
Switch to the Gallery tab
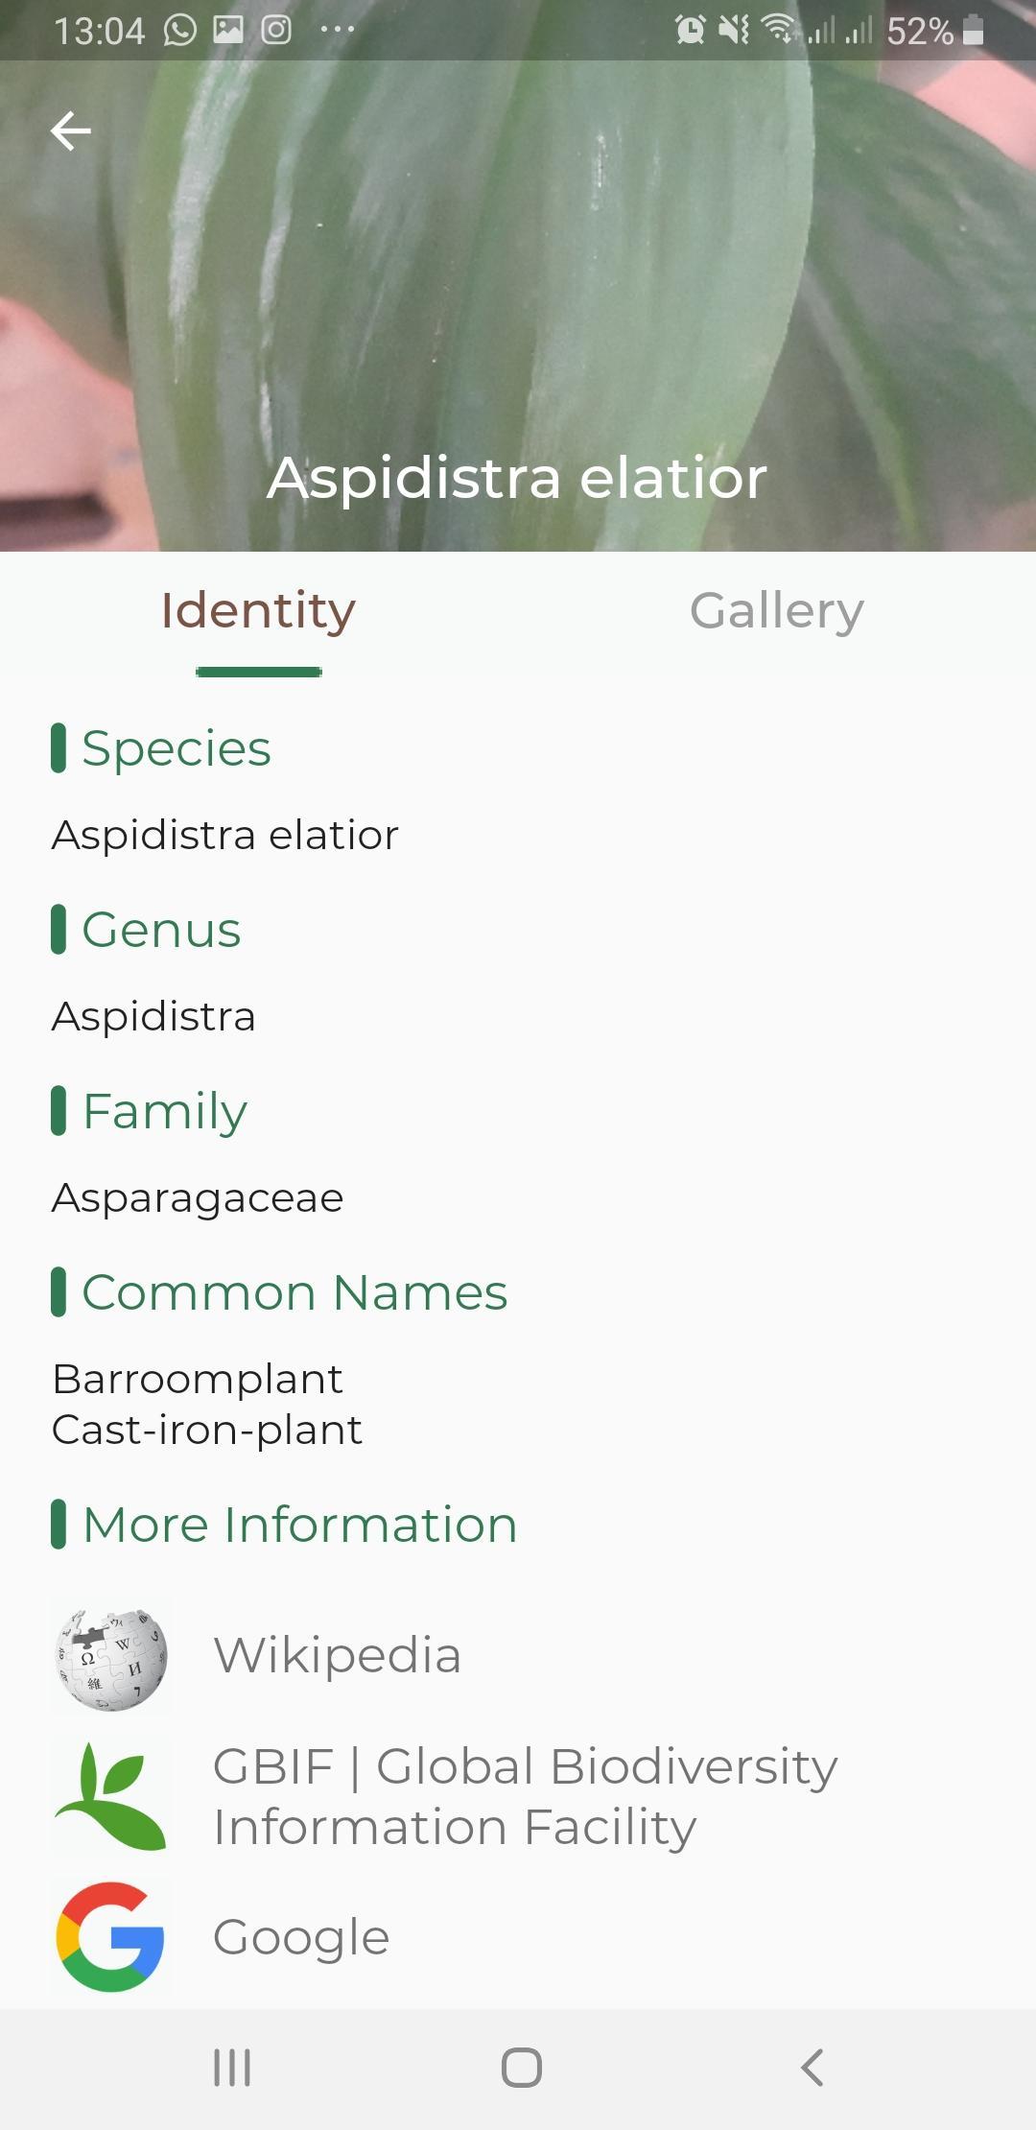tap(777, 610)
